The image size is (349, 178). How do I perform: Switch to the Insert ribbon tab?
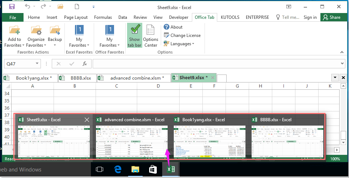point(52,17)
